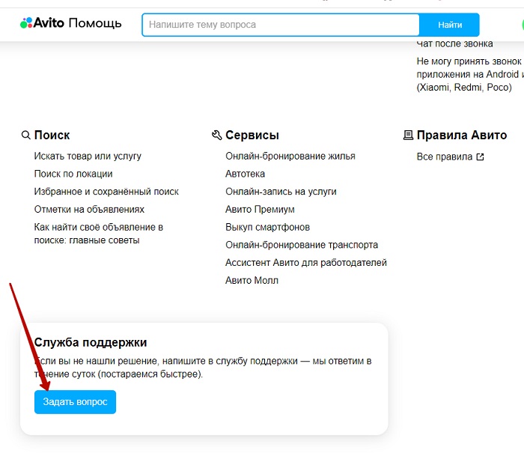Open Онлайн-бронирование транспорта link
Viewport: 524px width, 453px height.
click(x=302, y=245)
